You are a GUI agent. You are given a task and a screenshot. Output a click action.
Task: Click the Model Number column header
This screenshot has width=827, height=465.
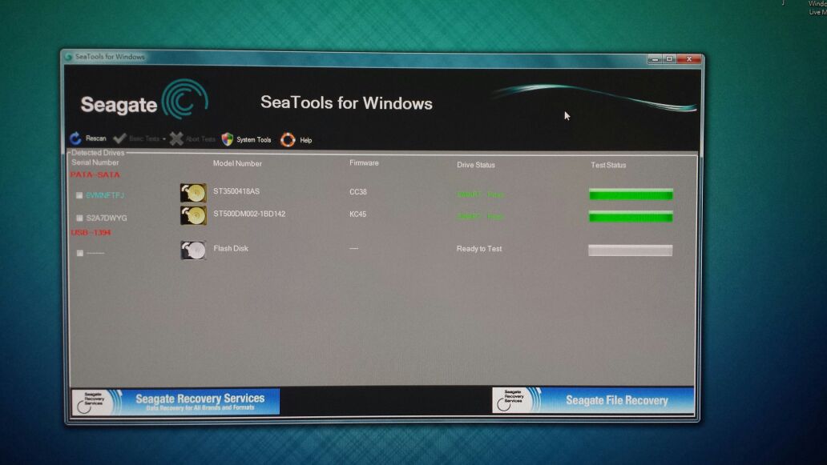(x=237, y=163)
